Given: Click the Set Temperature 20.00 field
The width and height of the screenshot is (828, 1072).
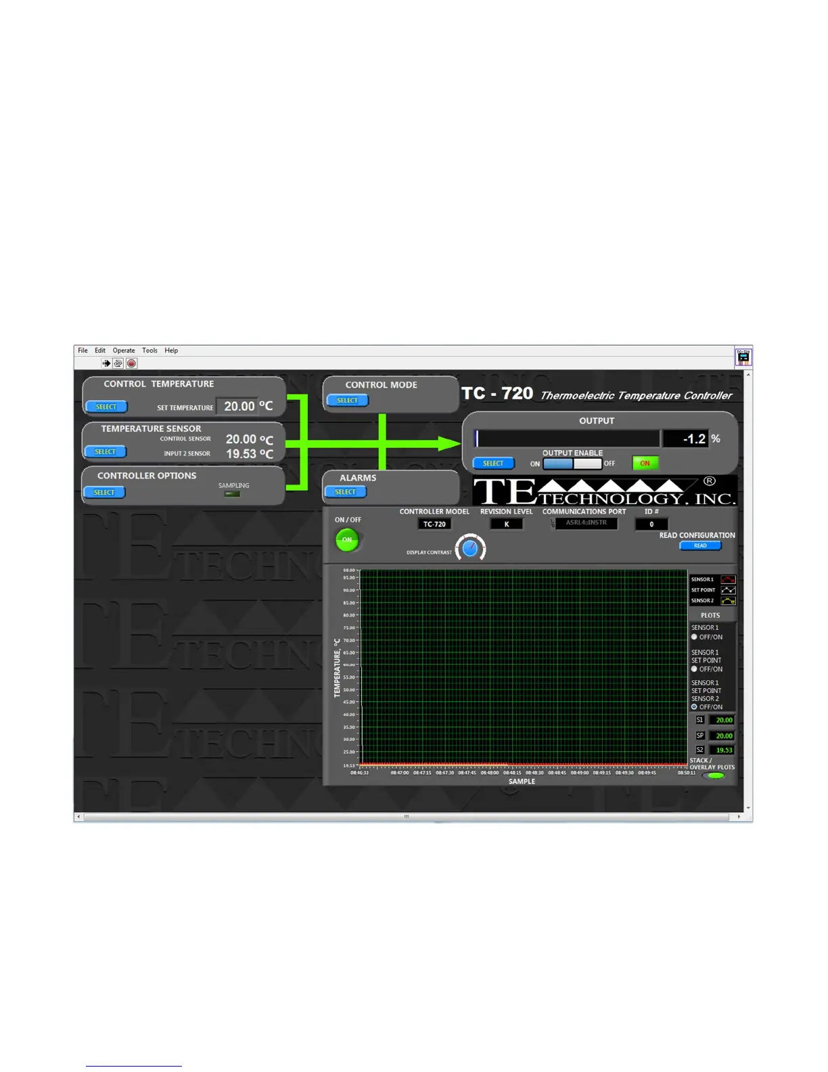Looking at the screenshot, I should (237, 406).
